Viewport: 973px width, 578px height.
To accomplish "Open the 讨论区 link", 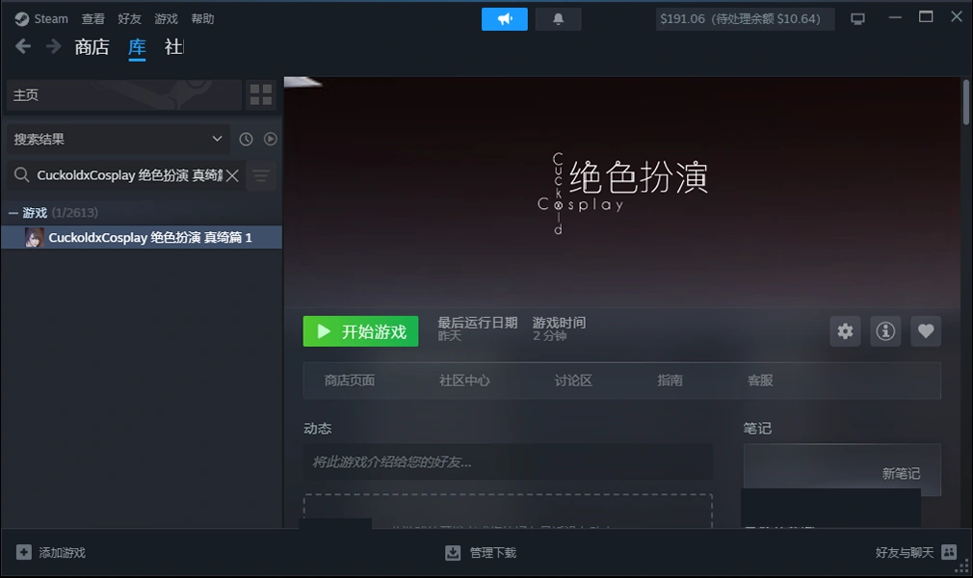I will click(573, 381).
